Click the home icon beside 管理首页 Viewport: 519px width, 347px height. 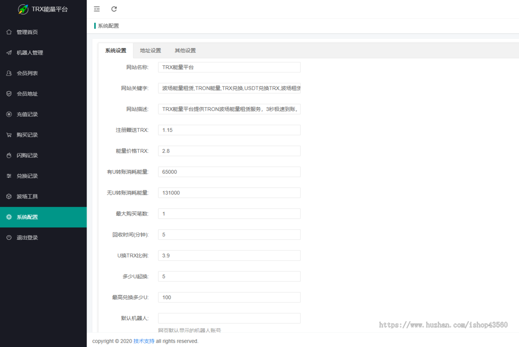click(9, 32)
